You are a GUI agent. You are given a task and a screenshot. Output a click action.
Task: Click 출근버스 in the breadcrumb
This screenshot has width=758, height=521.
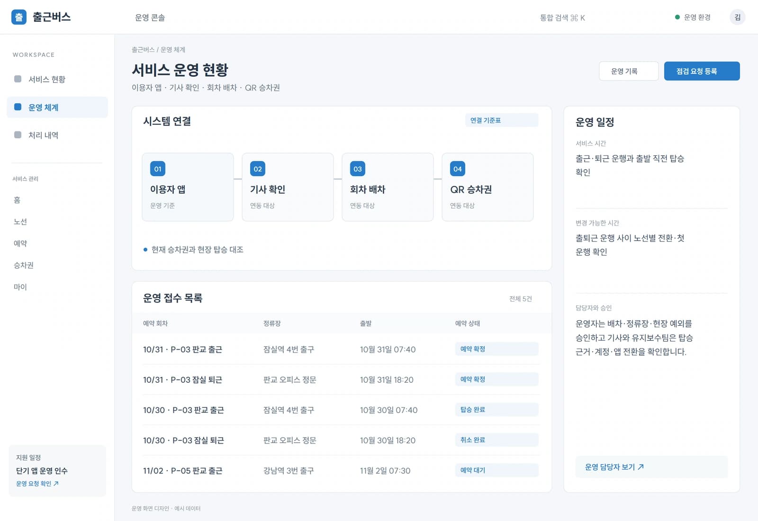point(143,50)
